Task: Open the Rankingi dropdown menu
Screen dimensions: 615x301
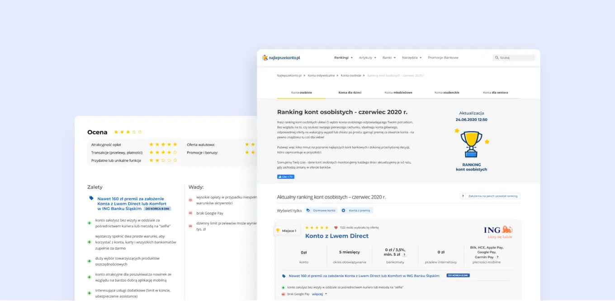Action: 343,58
